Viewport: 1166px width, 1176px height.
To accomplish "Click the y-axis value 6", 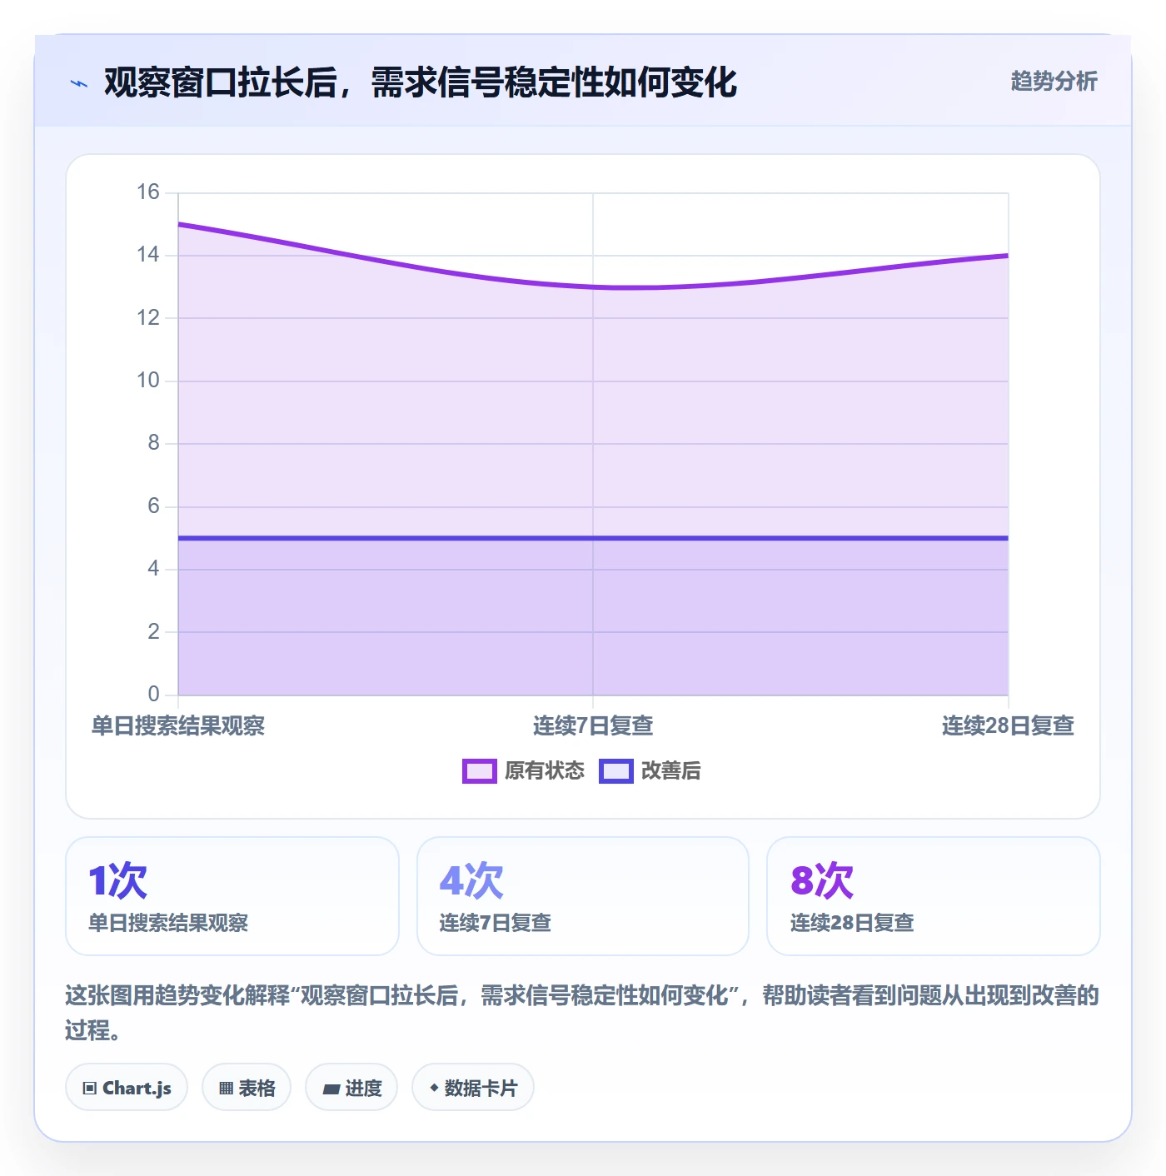I will 154,506.
